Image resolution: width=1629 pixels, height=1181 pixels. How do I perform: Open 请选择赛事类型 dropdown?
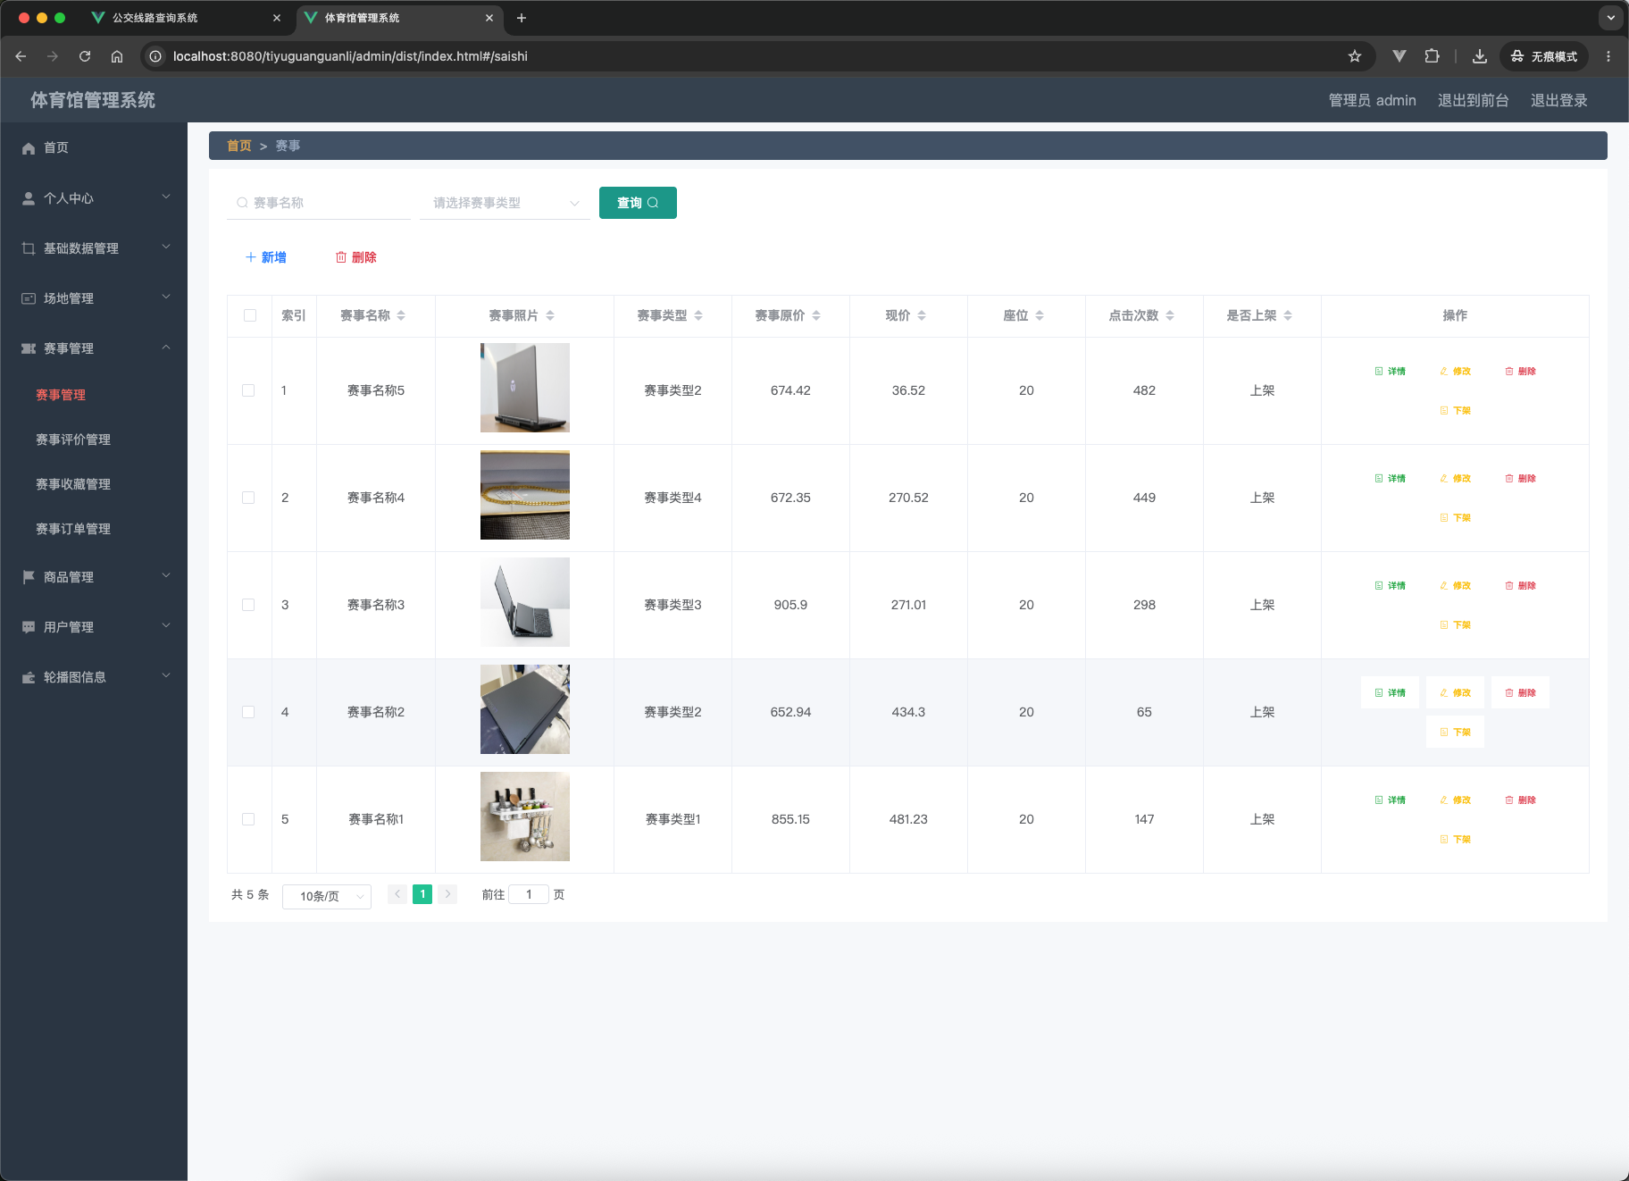click(505, 203)
